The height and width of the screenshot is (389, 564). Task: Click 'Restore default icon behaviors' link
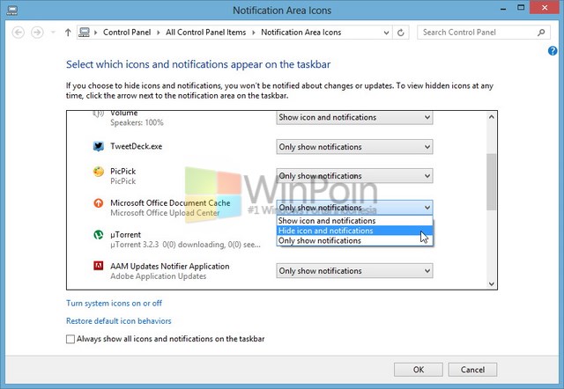119,320
